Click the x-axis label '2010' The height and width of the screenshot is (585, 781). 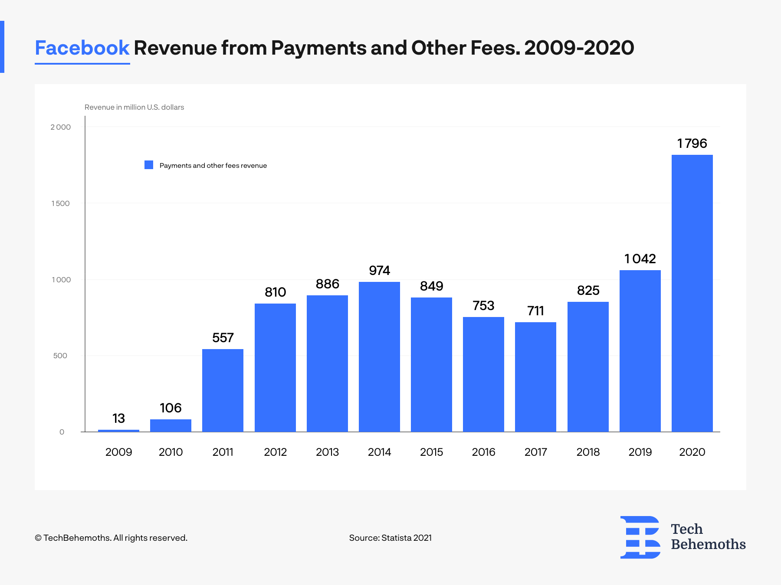pos(171,452)
